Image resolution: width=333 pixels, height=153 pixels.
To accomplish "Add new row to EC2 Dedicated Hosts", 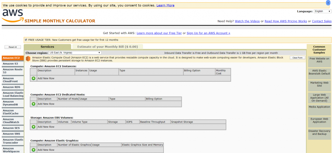I will point(33,104).
